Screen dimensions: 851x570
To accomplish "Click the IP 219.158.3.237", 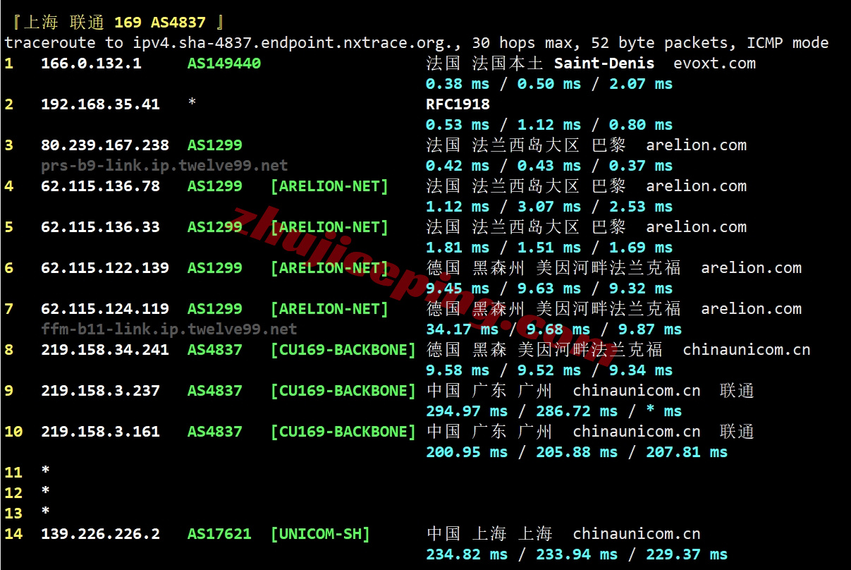I will click(x=100, y=391).
